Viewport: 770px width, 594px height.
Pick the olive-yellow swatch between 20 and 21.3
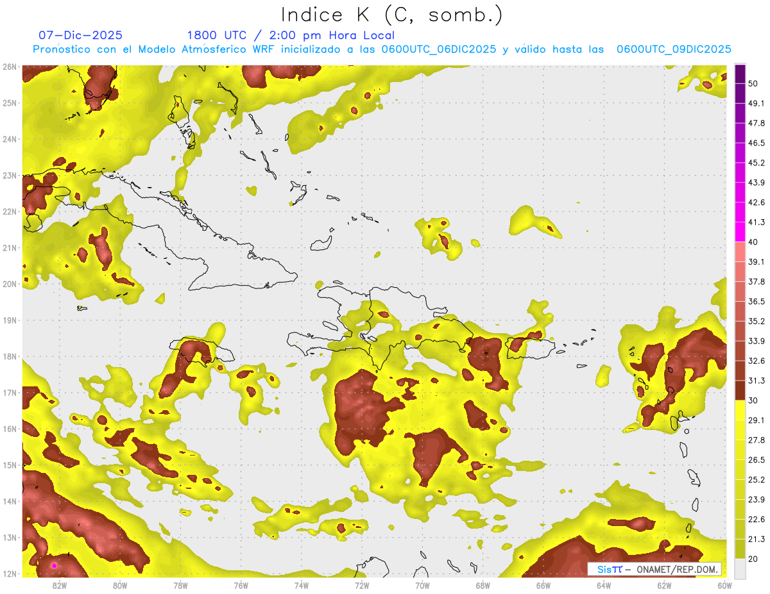pyautogui.click(x=740, y=550)
